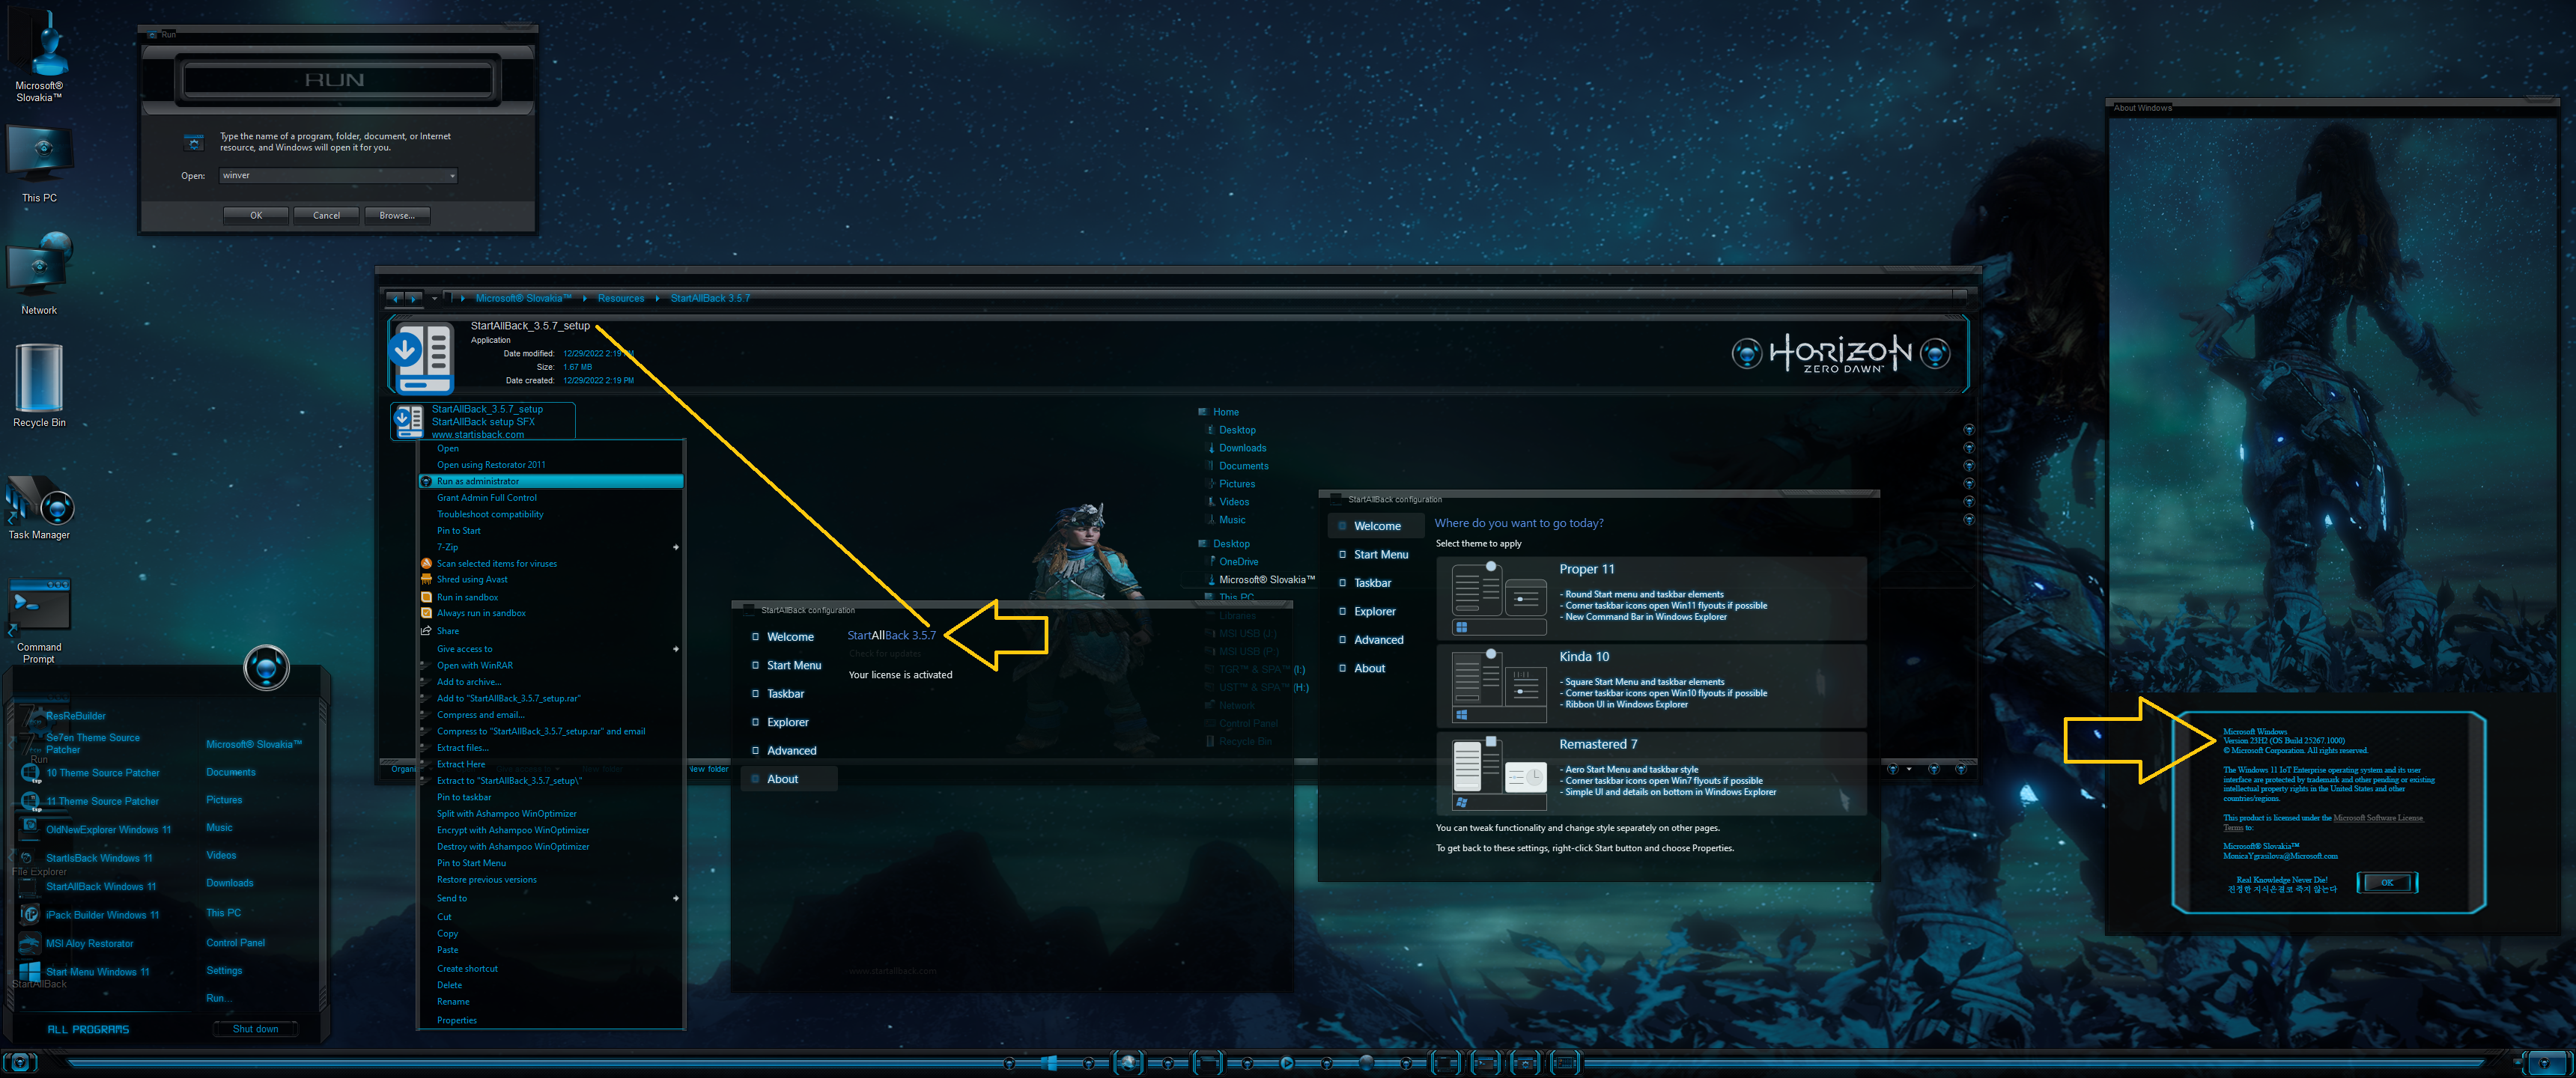
Task: Expand breadcrumb arrow after Microsoft Slovakia
Action: pyautogui.click(x=585, y=298)
